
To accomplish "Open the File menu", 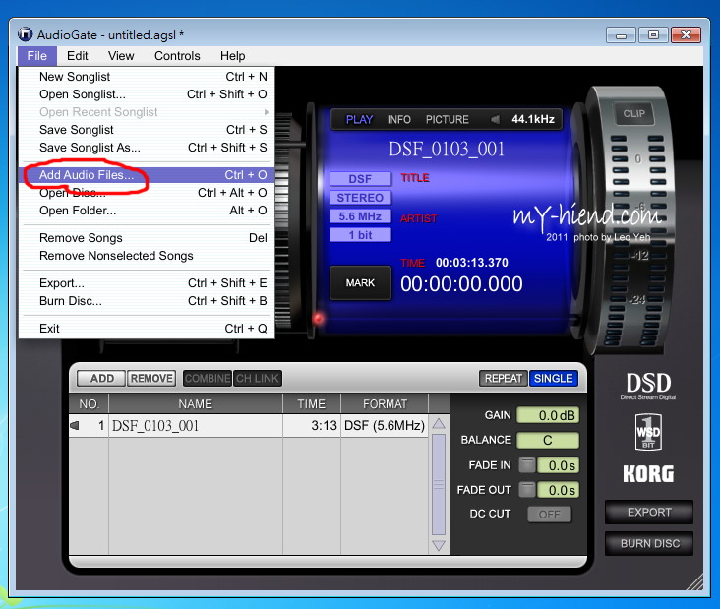I will click(x=36, y=56).
